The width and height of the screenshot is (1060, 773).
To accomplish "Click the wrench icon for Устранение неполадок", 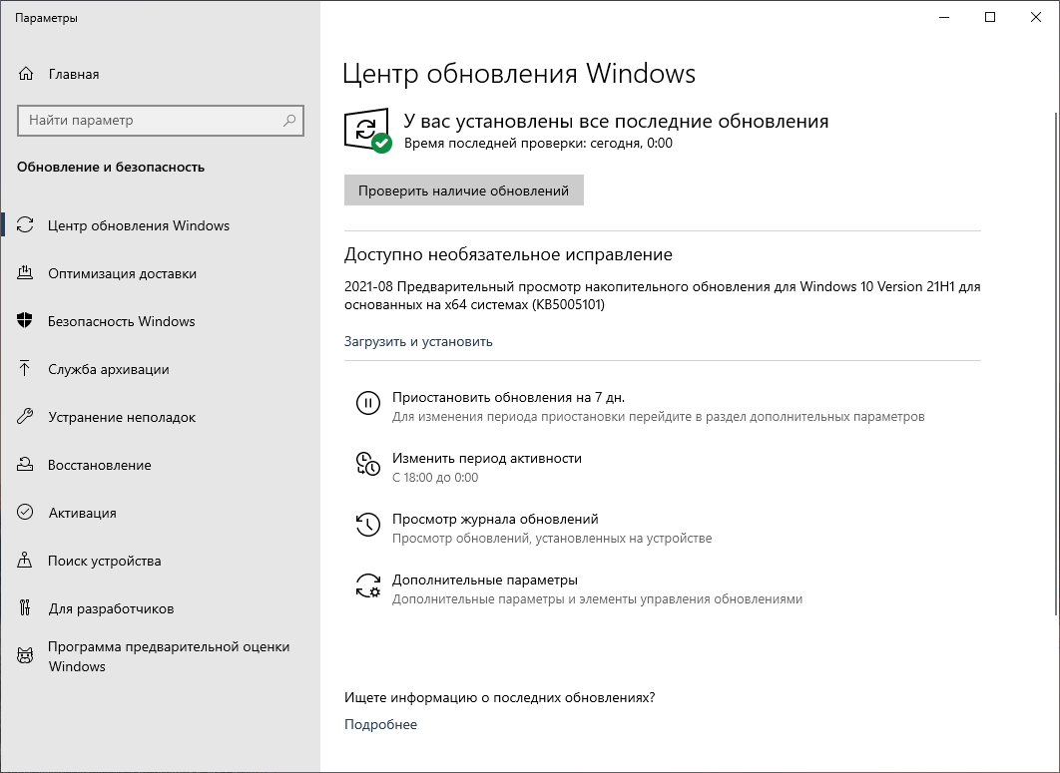I will 26,417.
